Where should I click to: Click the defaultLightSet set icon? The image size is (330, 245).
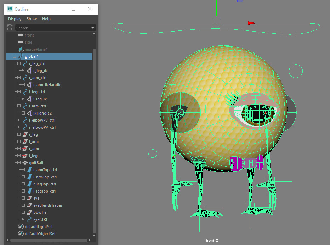point(20,226)
